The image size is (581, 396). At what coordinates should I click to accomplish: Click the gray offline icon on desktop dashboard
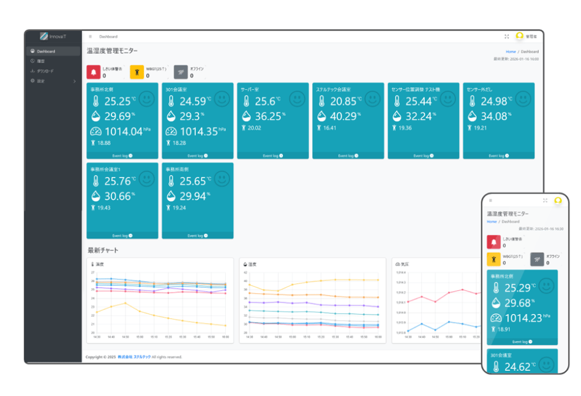(181, 72)
